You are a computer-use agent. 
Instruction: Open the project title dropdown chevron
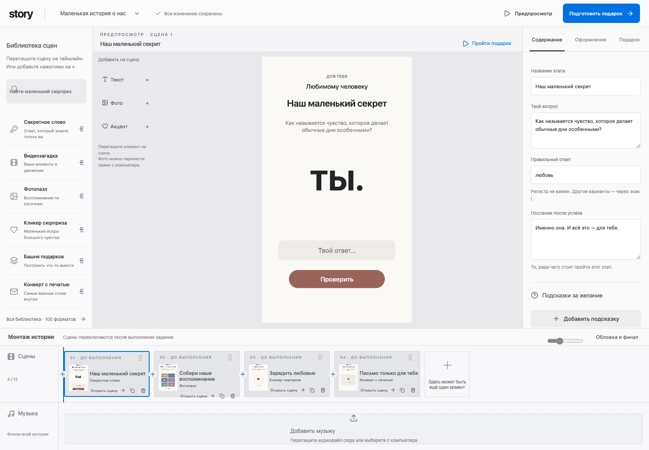click(137, 13)
